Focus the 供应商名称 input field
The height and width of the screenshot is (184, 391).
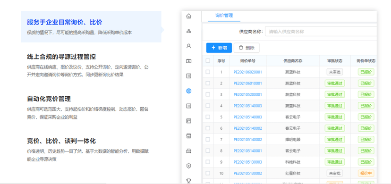click(x=321, y=32)
